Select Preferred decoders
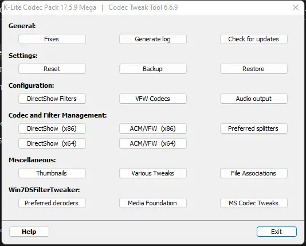 (x=52, y=203)
